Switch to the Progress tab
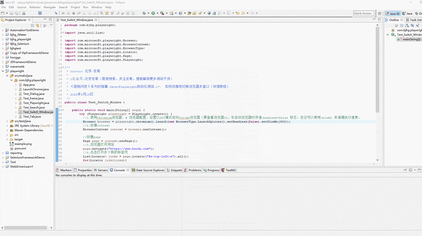This screenshot has height=236, width=422. pyautogui.click(x=211, y=170)
